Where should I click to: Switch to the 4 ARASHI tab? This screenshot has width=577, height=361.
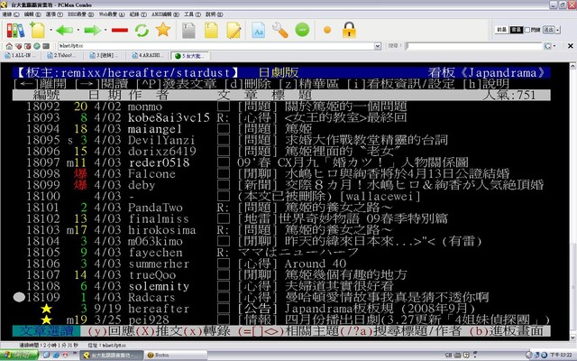pyautogui.click(x=147, y=56)
